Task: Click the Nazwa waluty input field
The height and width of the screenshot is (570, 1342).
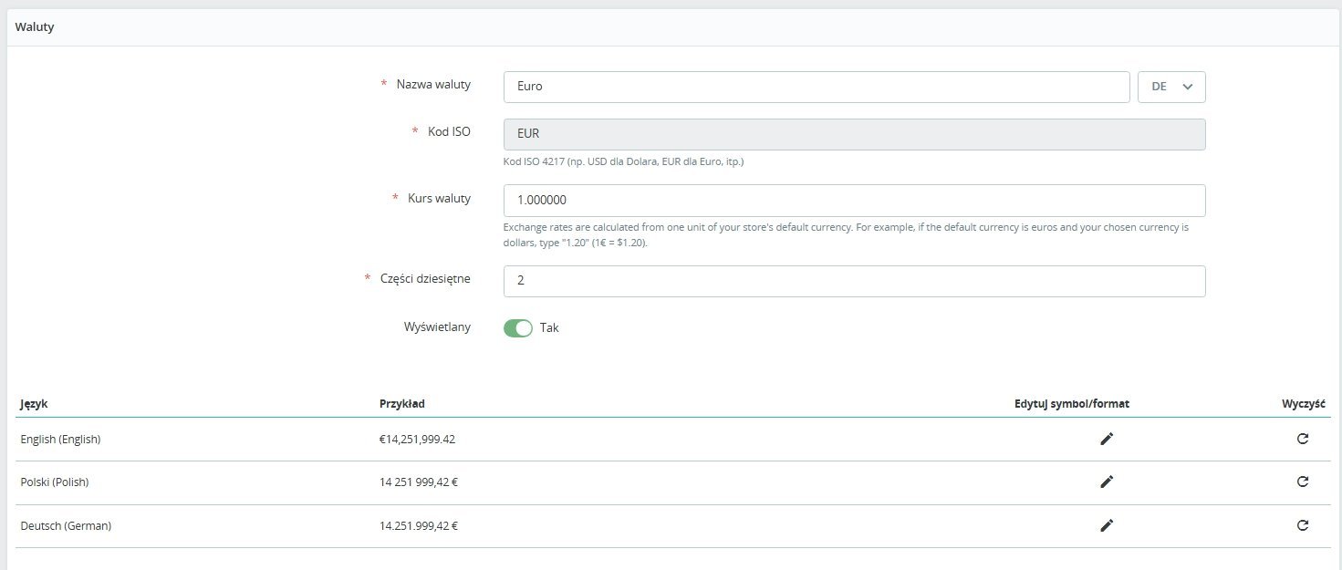Action: point(816,87)
